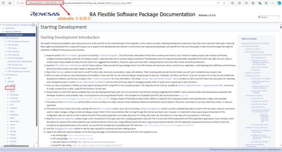Collapse the Modules node arrow
Image resolution: width=282 pixels, height=152 pixels.
[x=6, y=81]
